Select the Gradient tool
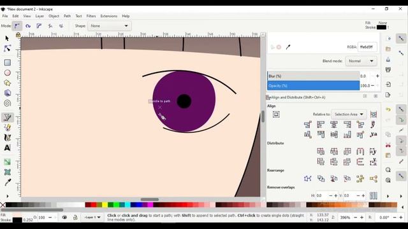The image size is (408, 229). click(x=7, y=162)
